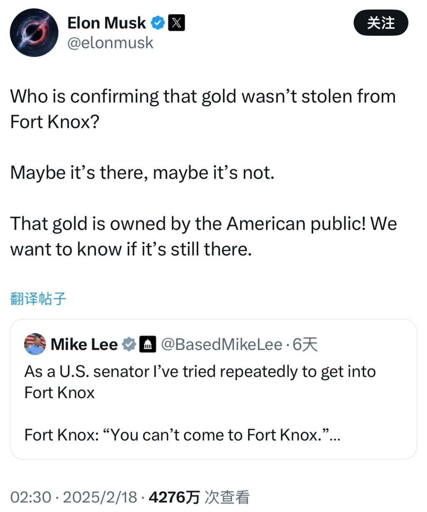427x512 pixels.
Task: Click the 4276万 次查看 view count
Action: pos(199,497)
